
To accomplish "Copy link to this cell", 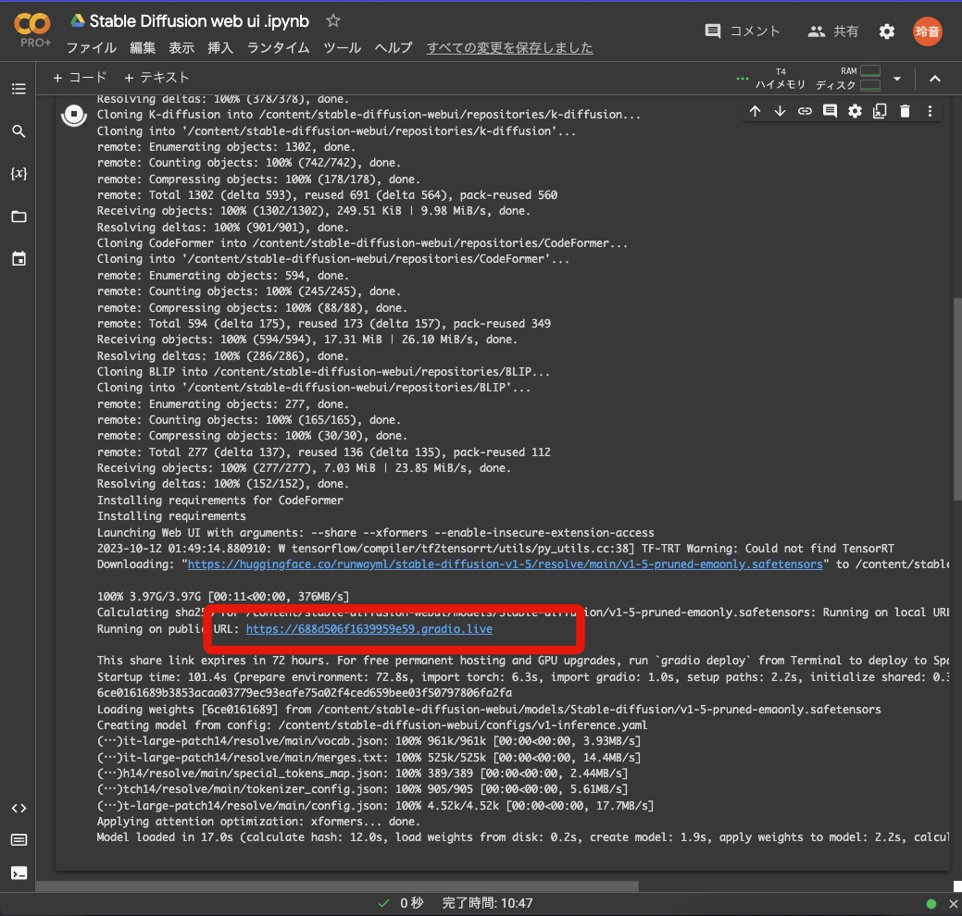I will tap(805, 111).
